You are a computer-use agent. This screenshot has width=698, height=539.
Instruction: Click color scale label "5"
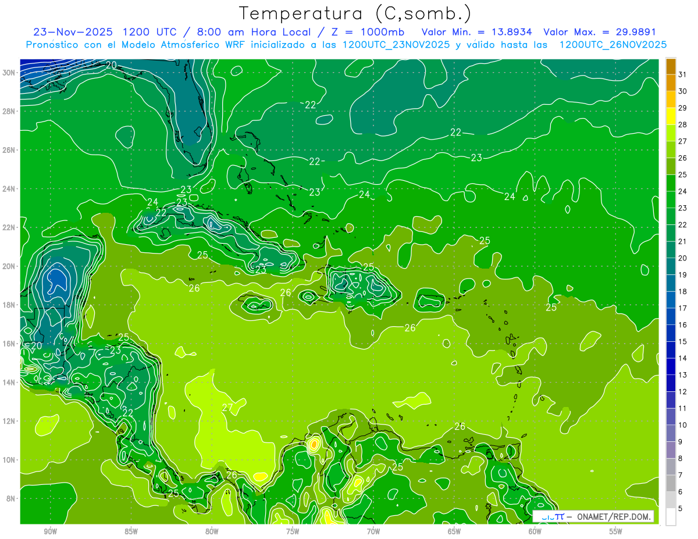click(681, 509)
